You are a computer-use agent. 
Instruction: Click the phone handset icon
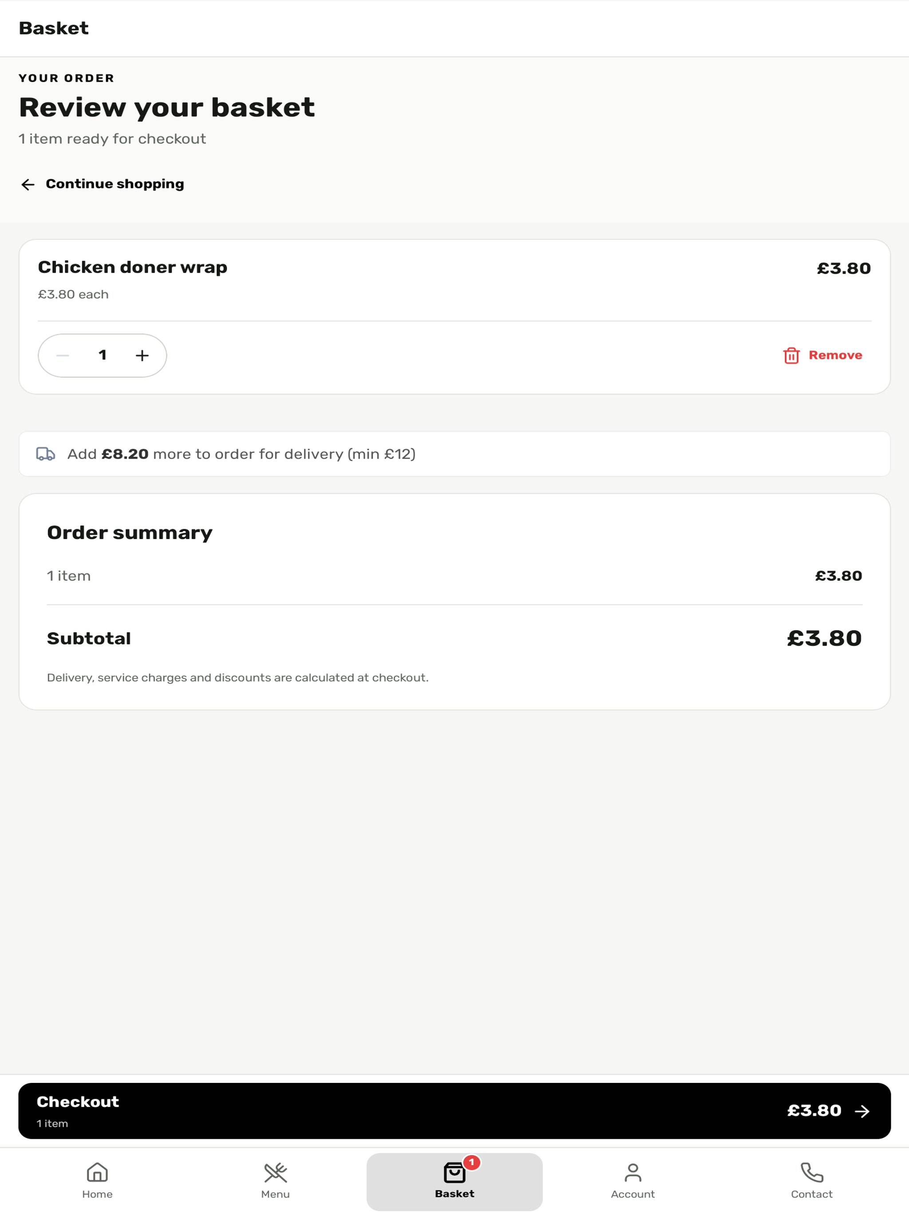point(812,1173)
